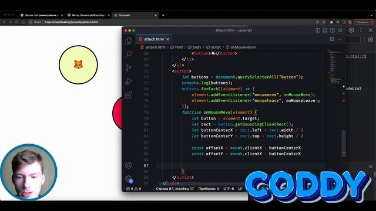This screenshot has height=211, width=376.
Task: Go back in the browser
Action: coord(4,22)
